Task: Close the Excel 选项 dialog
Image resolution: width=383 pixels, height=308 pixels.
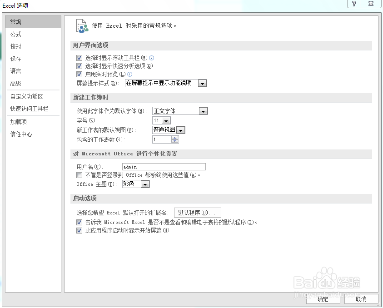Action: click(x=371, y=4)
